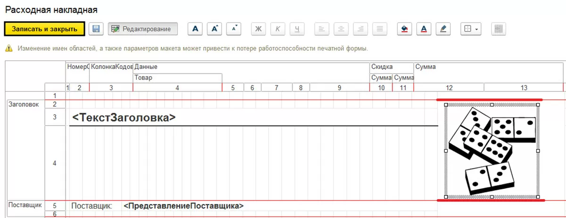Align text right
Image resolution: width=566 pixels, height=218 pixels.
click(x=360, y=29)
